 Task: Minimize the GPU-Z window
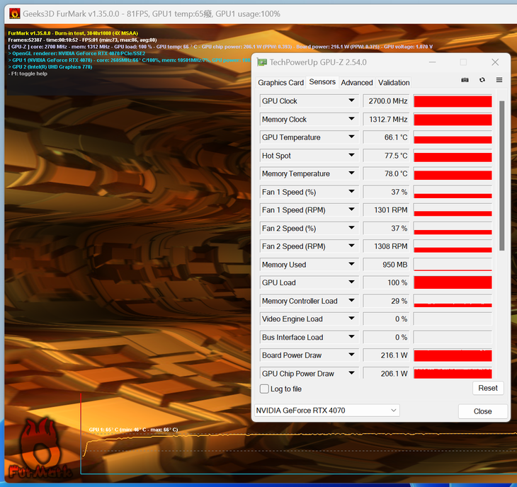click(x=432, y=62)
